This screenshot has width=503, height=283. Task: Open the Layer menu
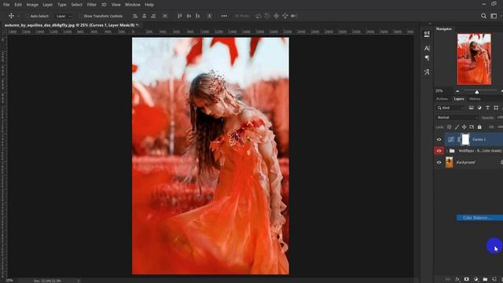pos(47,5)
